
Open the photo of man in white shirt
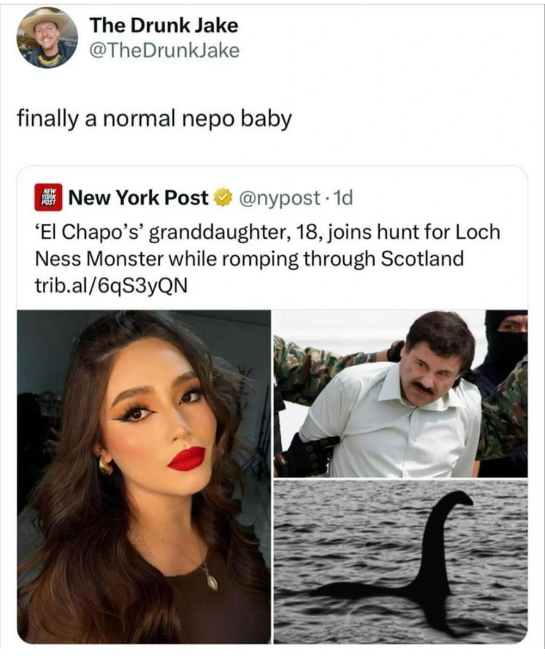point(400,394)
